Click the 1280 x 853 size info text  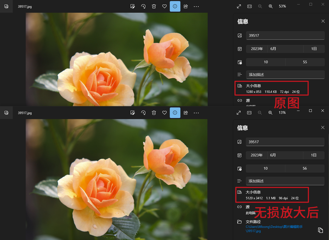click(254, 92)
